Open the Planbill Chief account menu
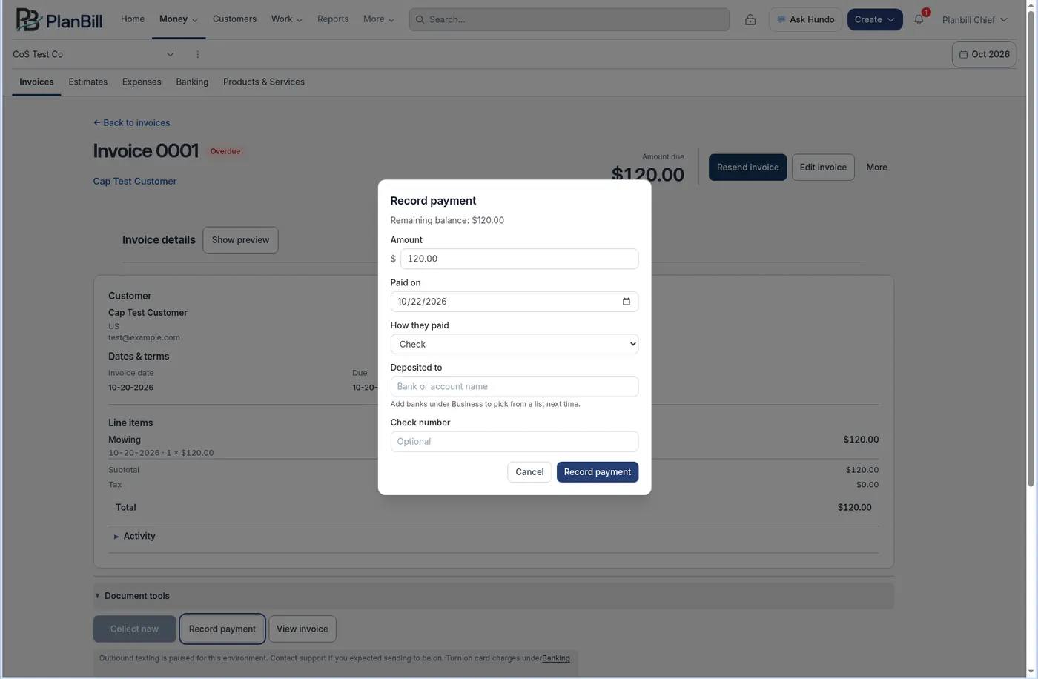 click(975, 20)
